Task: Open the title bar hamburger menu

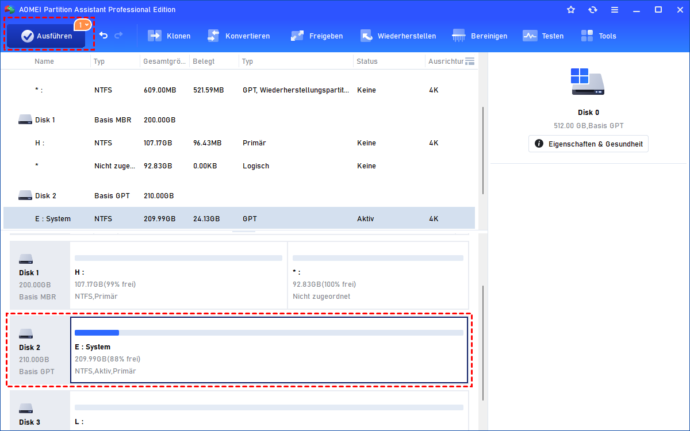Action: click(x=615, y=10)
